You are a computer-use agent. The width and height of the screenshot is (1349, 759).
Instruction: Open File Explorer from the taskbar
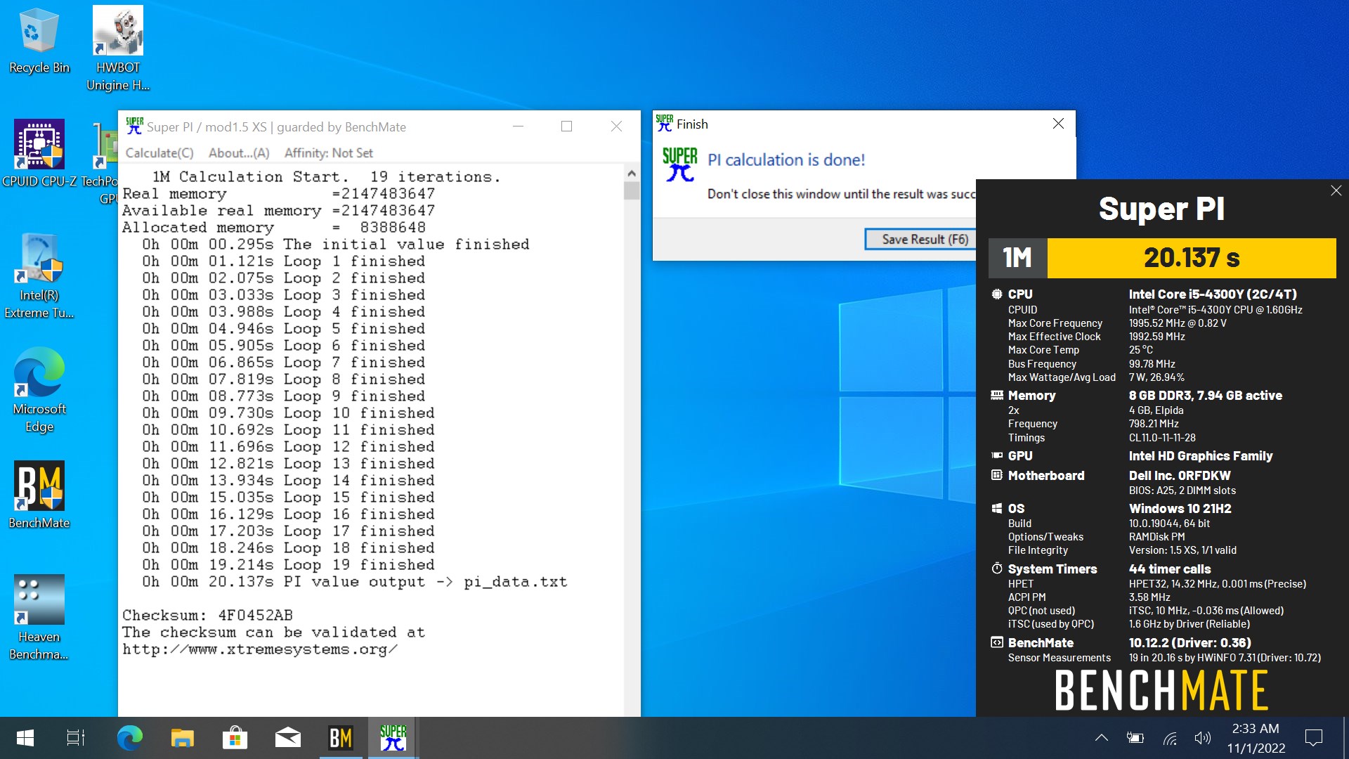click(x=182, y=738)
